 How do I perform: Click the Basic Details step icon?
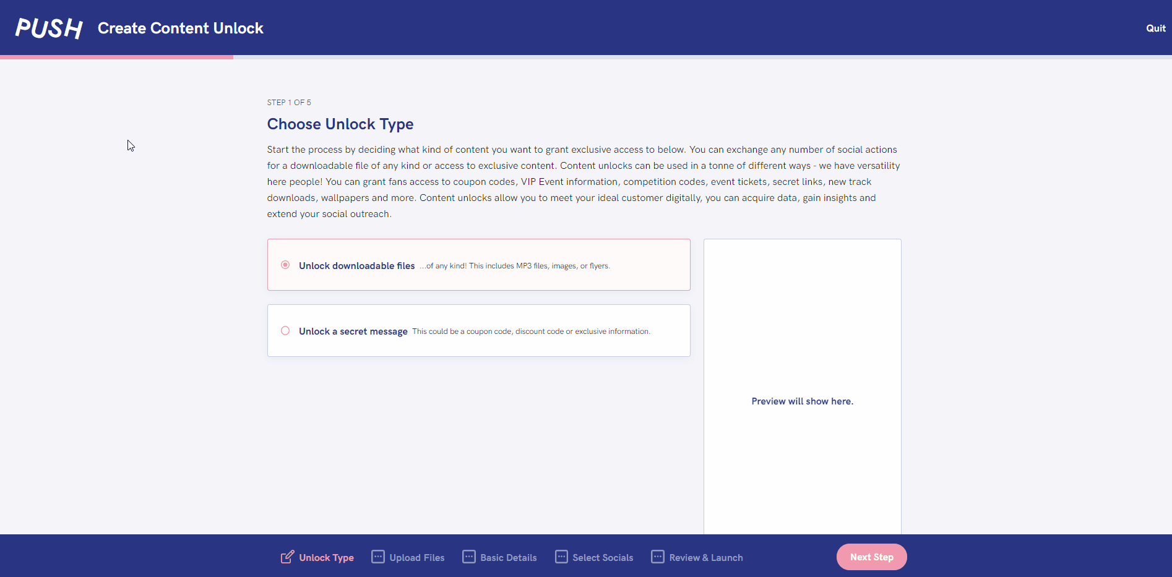click(469, 557)
